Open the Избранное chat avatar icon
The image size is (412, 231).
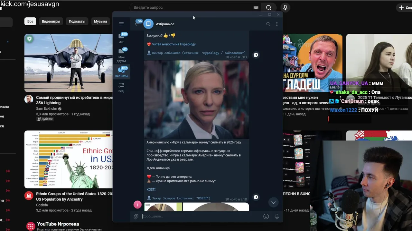click(148, 24)
